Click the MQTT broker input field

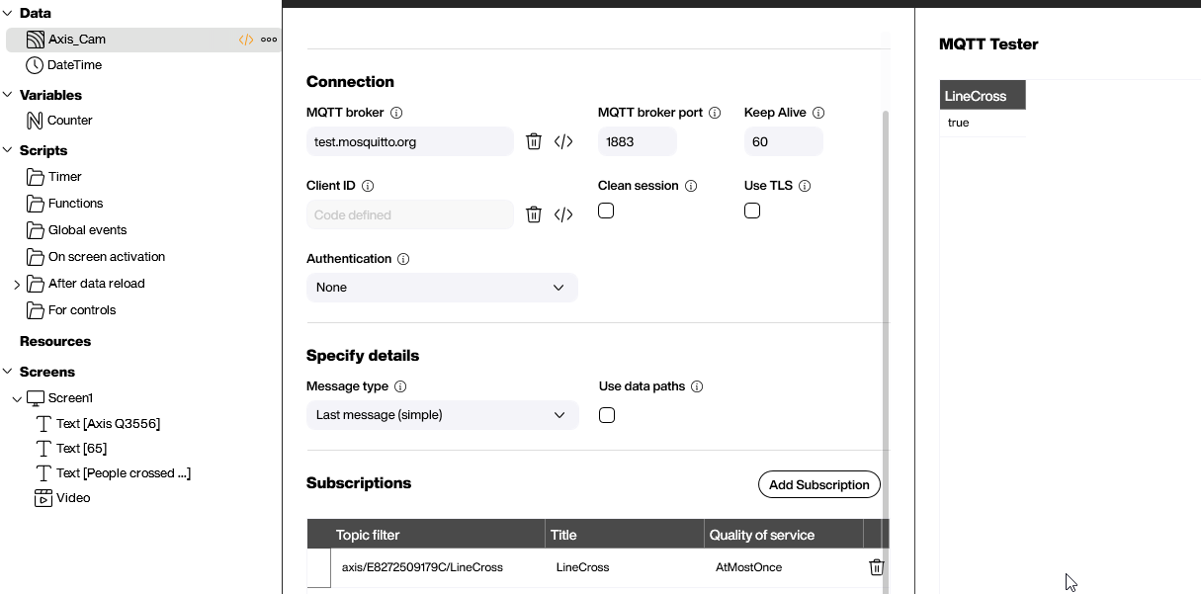coord(409,141)
